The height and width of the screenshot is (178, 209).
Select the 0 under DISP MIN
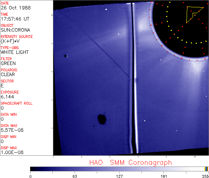tap(2, 141)
